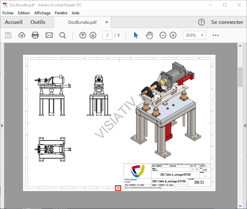The width and height of the screenshot is (247, 209).
Task: Activate the arrow selection tool
Action: (x=136, y=35)
